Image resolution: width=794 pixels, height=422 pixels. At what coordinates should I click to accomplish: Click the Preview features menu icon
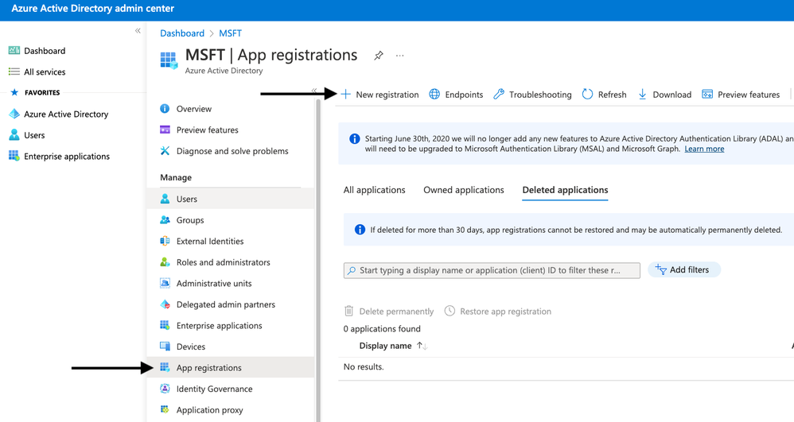165,130
